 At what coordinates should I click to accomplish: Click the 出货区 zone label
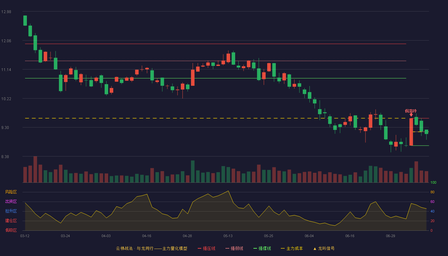tap(11, 202)
